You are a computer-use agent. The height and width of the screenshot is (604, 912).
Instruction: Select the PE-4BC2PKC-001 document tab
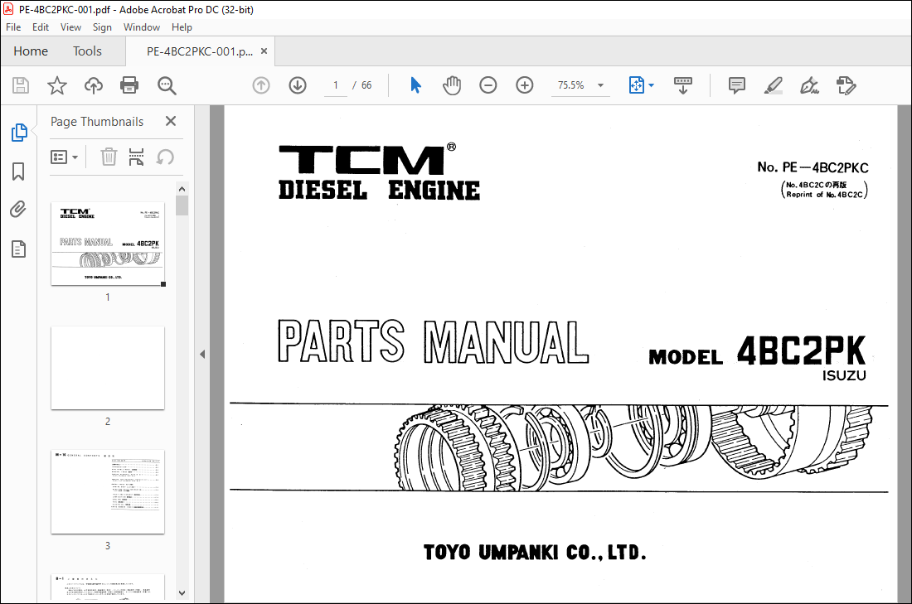[200, 51]
